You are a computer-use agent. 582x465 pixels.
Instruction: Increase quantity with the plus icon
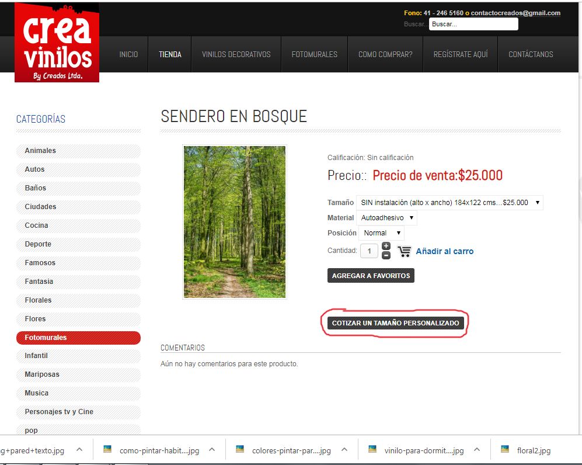tap(386, 247)
